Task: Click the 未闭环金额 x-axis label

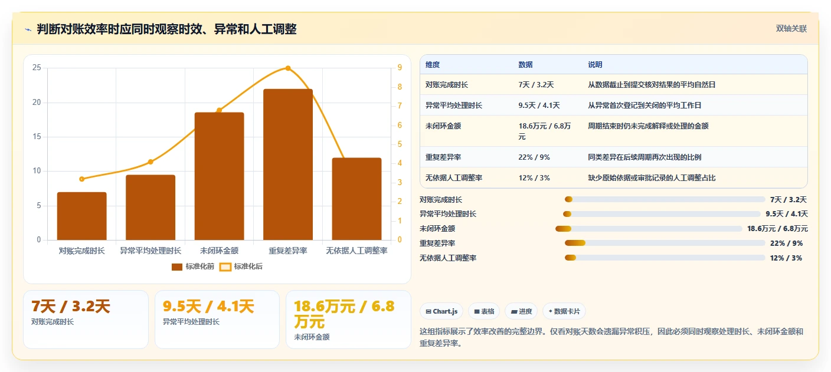Action: tap(220, 251)
